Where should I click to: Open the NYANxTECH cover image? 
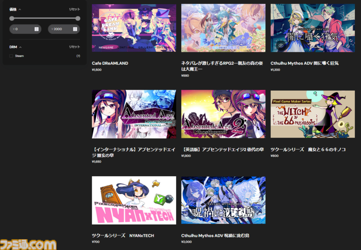pyautogui.click(x=134, y=200)
